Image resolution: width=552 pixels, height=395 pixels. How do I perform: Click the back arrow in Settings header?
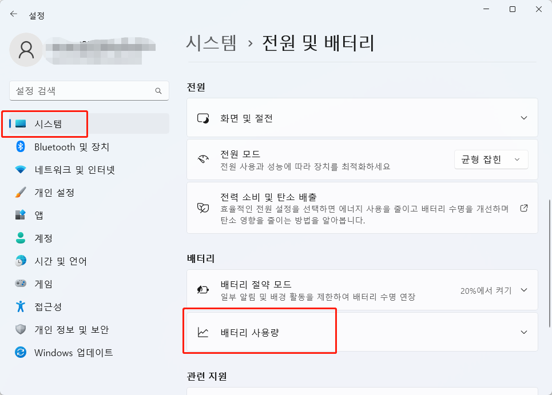click(14, 15)
